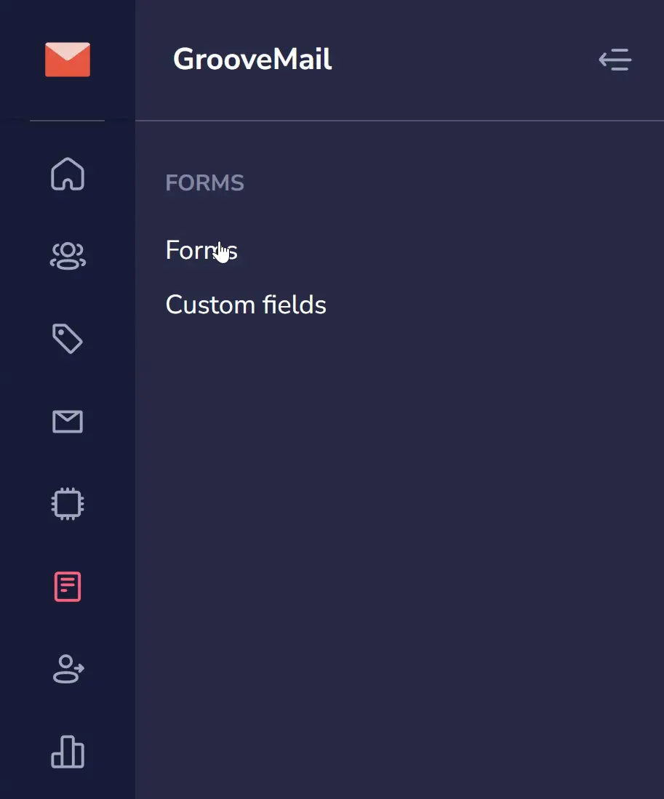Screen dimensions: 664x799
Task: Open the Forms menu item
Action: (201, 250)
